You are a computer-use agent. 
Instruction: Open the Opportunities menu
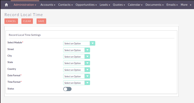point(86,5)
